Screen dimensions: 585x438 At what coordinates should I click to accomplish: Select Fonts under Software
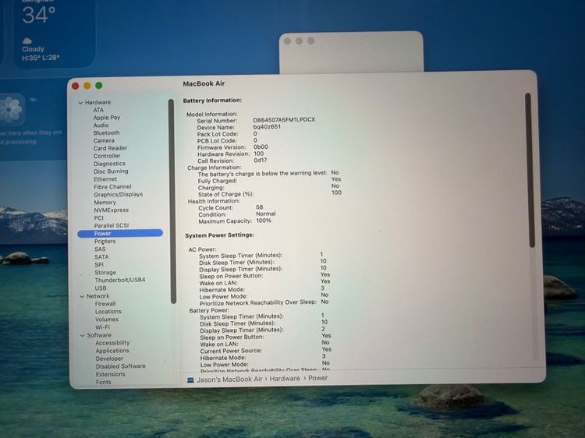(103, 382)
